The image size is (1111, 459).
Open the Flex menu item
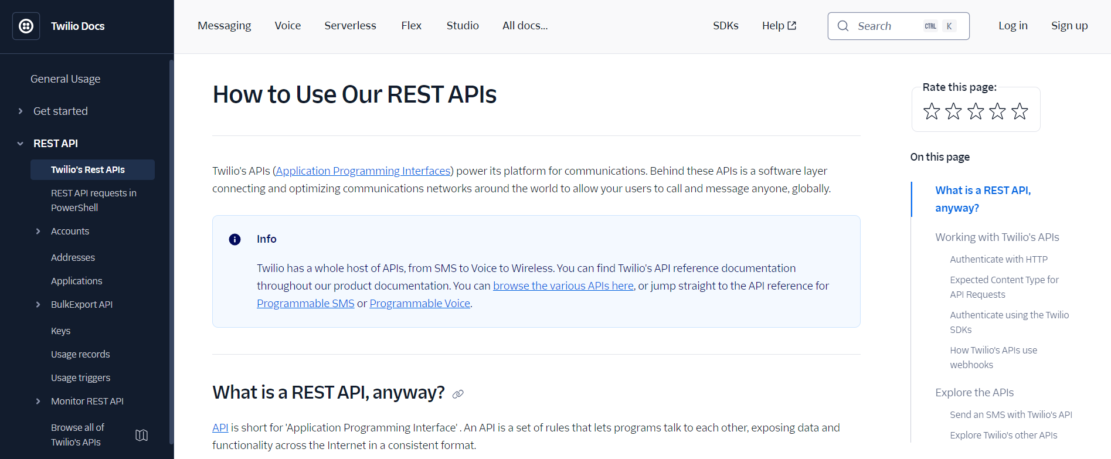point(412,26)
